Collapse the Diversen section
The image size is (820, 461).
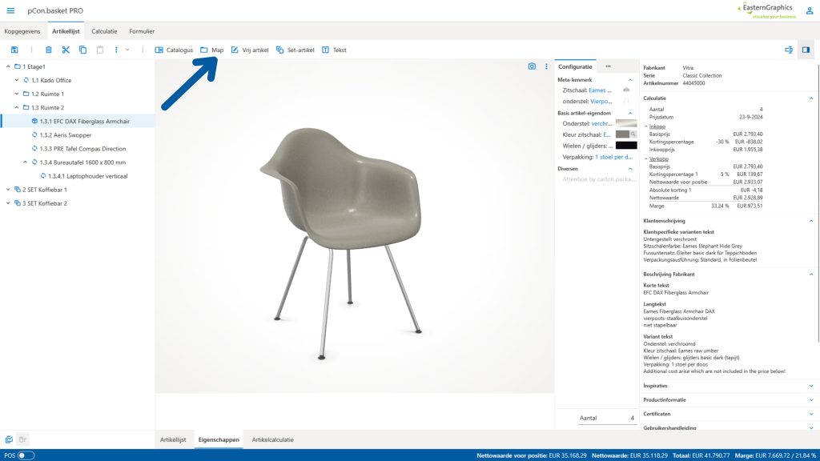pyautogui.click(x=630, y=168)
